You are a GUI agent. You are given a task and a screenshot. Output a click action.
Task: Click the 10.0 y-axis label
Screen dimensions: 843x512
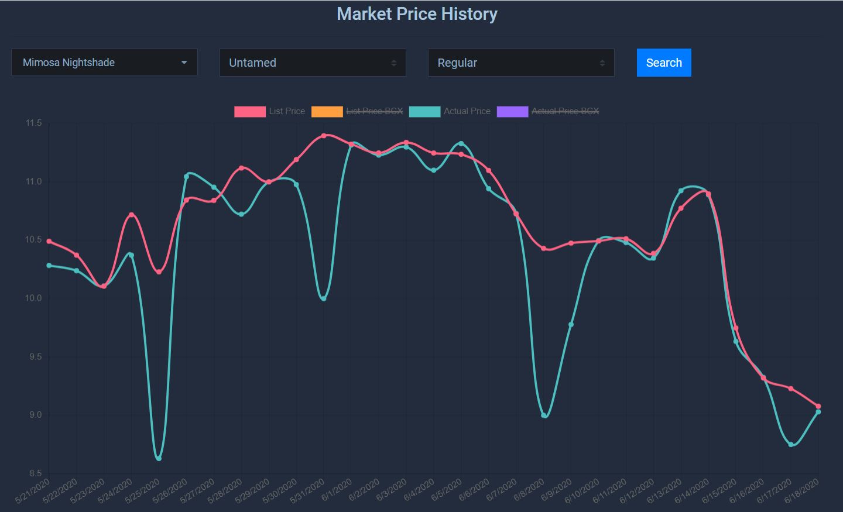point(33,298)
